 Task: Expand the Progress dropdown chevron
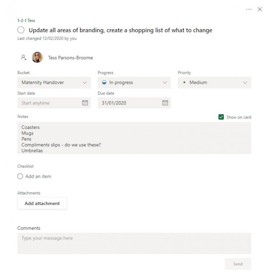165,83
